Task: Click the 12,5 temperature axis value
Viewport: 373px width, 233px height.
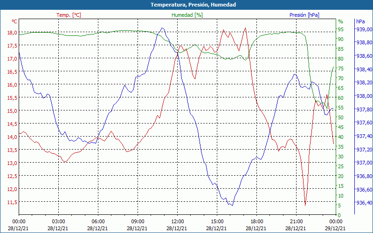Action: coord(12,176)
